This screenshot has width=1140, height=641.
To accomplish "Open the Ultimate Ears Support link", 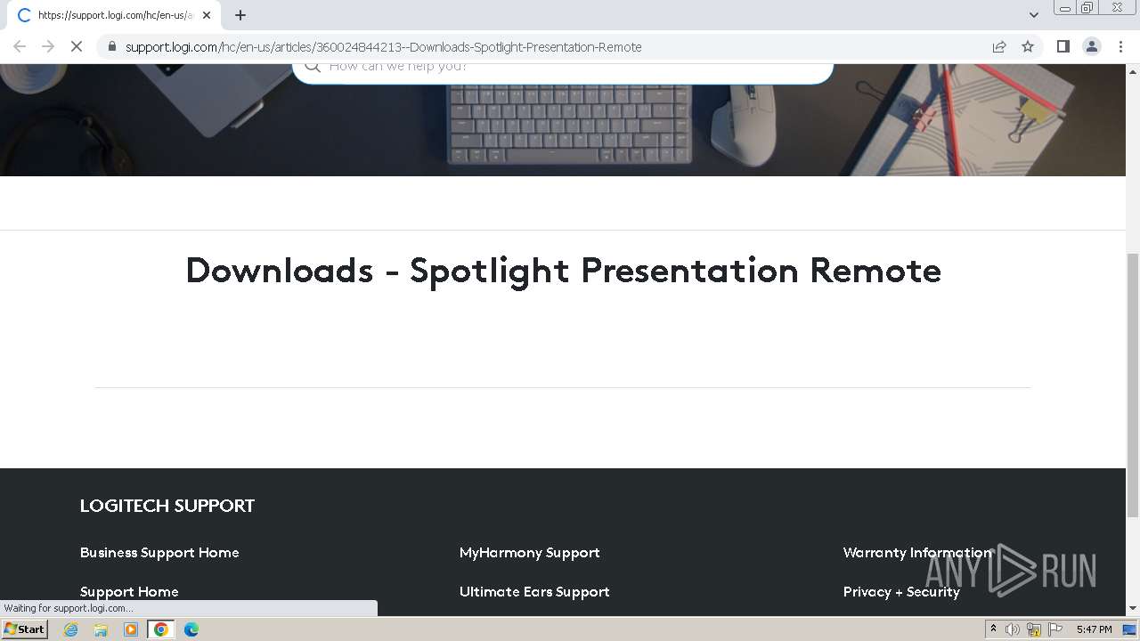I will click(x=534, y=592).
